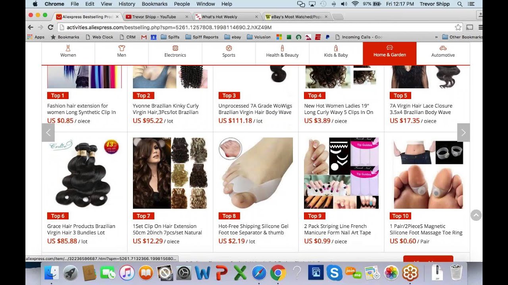Click the Wi-Fi status icon

pos(355,4)
